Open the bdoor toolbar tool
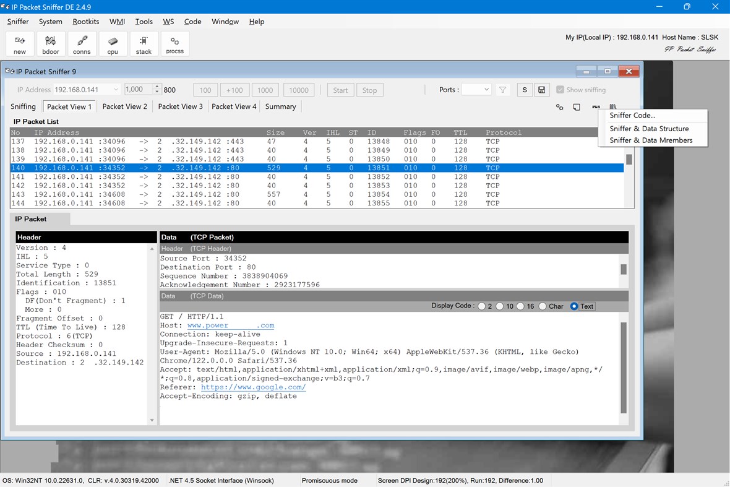The image size is (730, 487). coord(50,43)
